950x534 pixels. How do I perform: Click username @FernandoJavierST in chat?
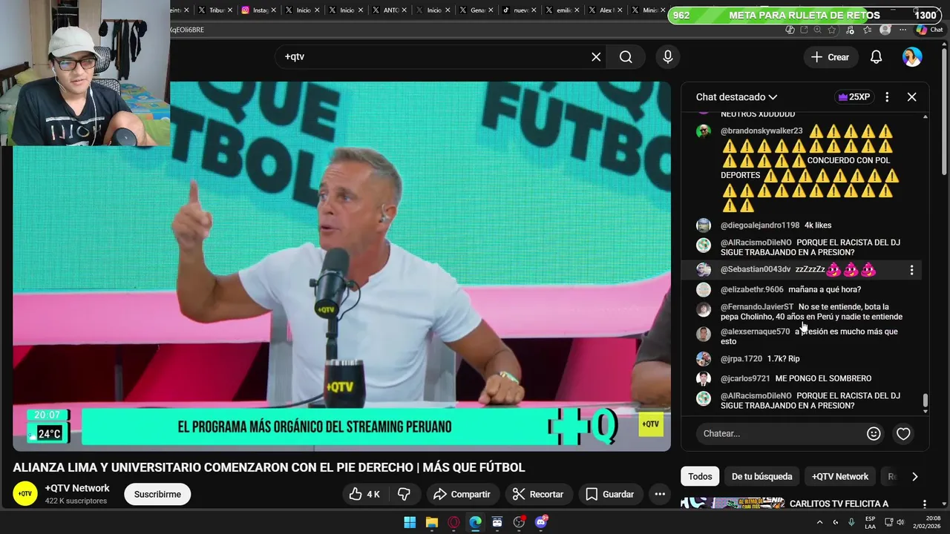[x=757, y=307]
